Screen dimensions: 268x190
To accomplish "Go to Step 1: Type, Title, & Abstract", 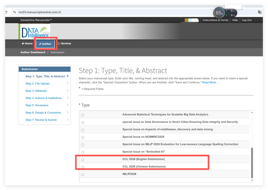I will pos(45,76).
